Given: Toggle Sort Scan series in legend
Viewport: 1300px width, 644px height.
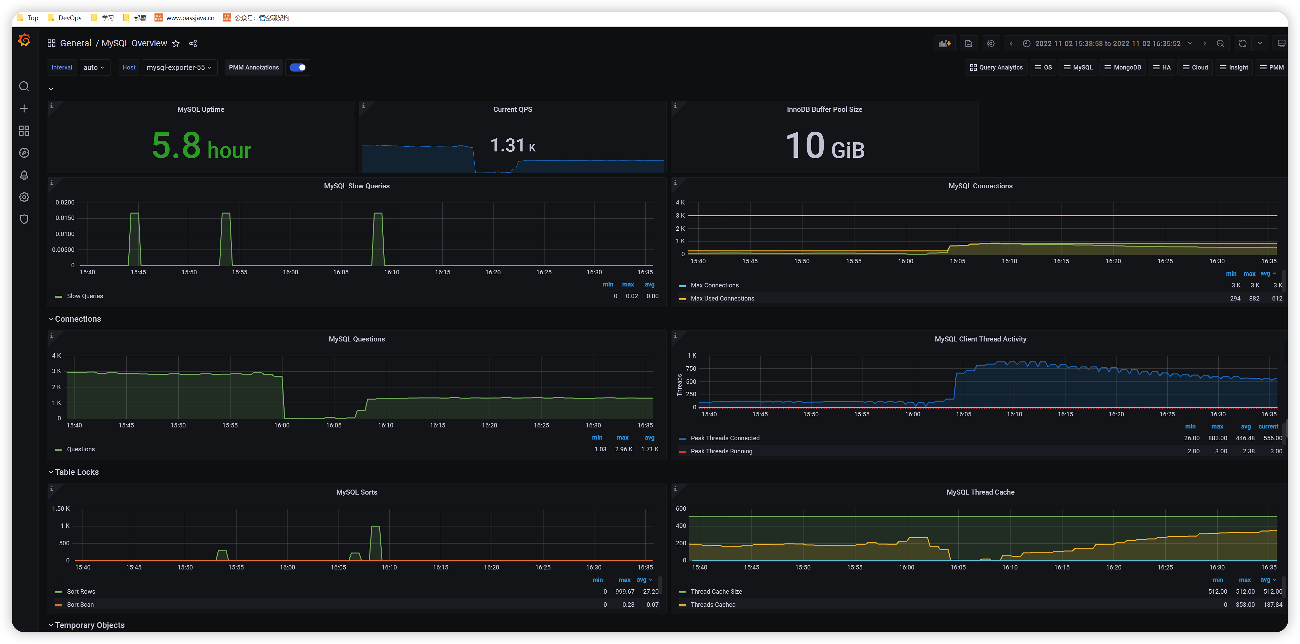Looking at the screenshot, I should click(80, 605).
